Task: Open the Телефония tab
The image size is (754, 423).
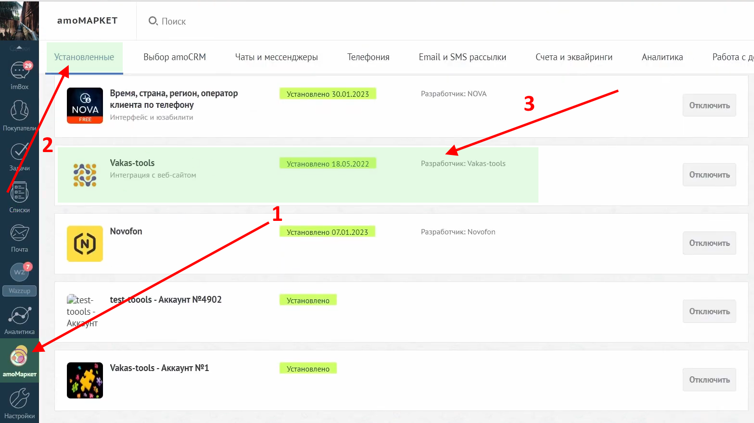Action: (368, 57)
